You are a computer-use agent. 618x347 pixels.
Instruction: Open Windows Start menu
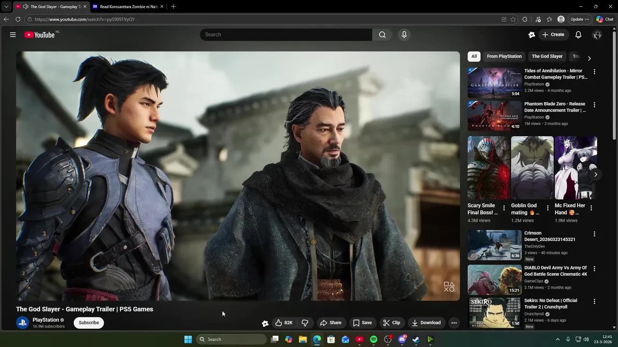pyautogui.click(x=188, y=339)
